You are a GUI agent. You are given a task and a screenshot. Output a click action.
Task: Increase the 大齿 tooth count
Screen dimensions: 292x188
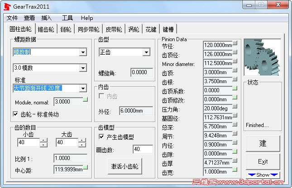(82, 140)
